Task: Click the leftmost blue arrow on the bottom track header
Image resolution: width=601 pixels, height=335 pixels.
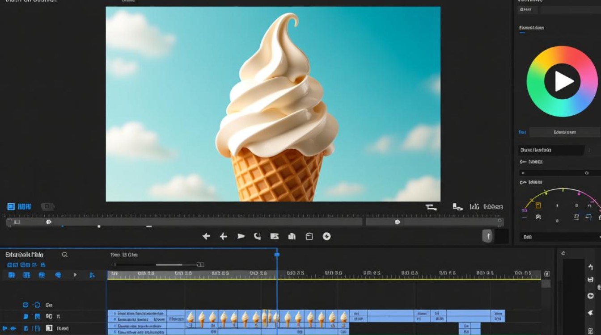Action: [x=5, y=329]
